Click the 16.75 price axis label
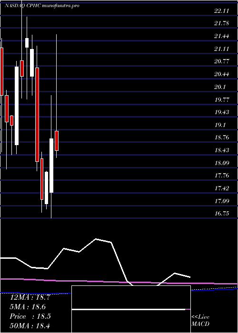 [221, 214]
